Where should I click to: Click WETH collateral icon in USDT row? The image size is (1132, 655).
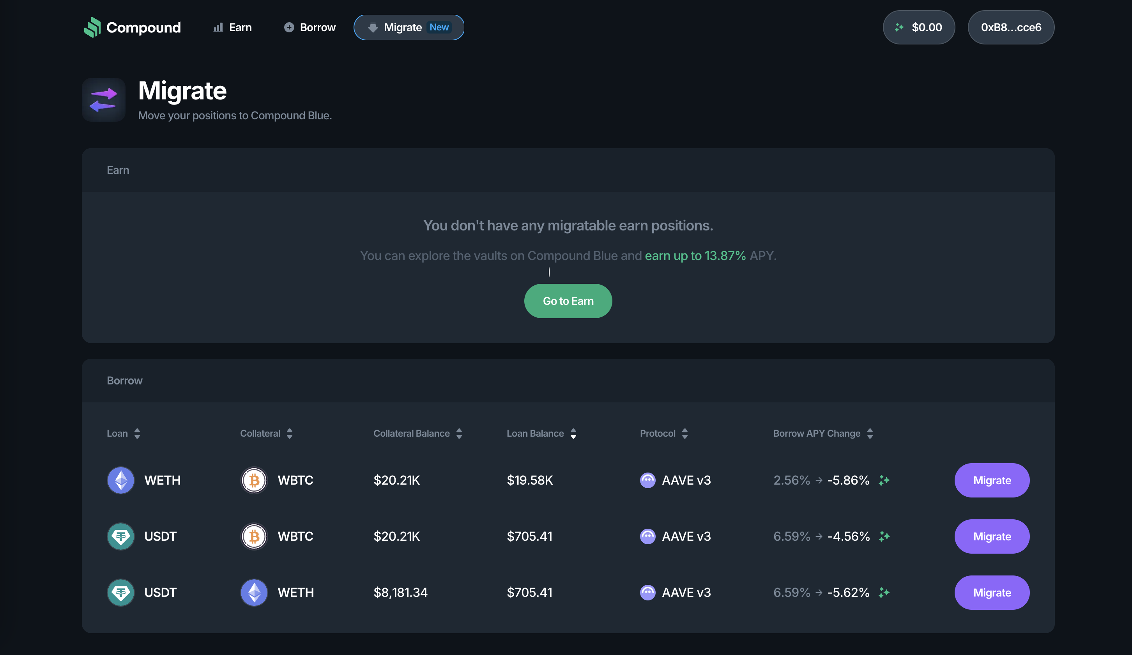(254, 593)
